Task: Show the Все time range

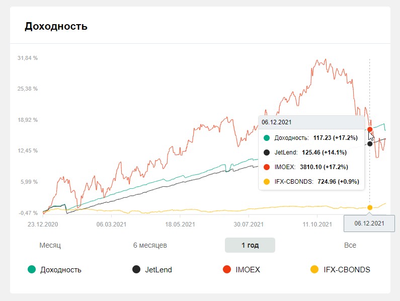Action: point(350,245)
